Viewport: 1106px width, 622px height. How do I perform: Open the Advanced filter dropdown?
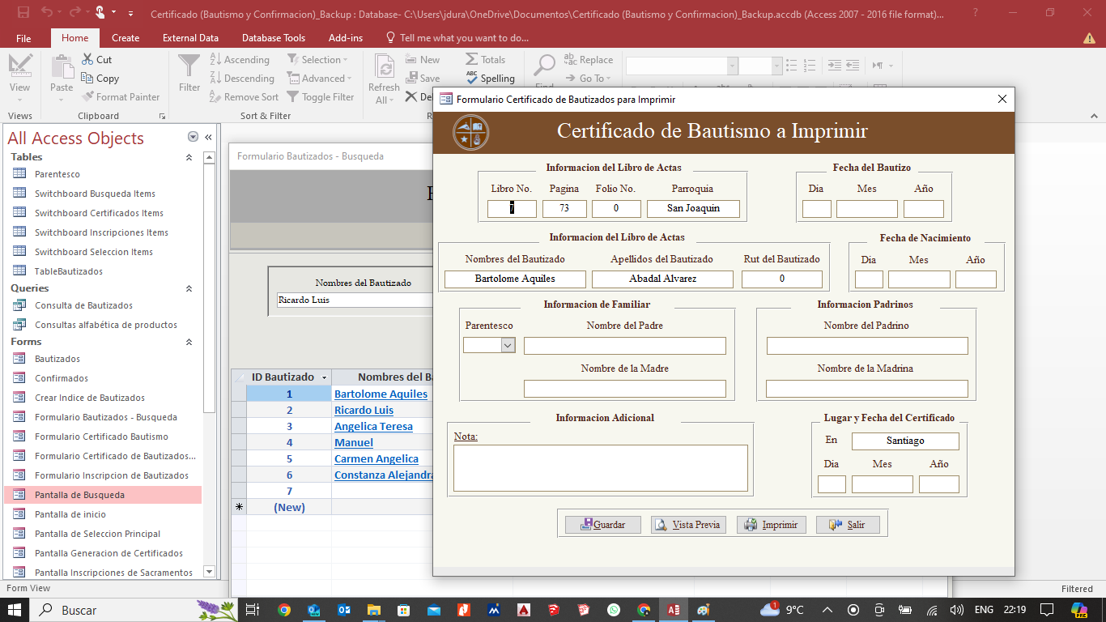pyautogui.click(x=319, y=78)
